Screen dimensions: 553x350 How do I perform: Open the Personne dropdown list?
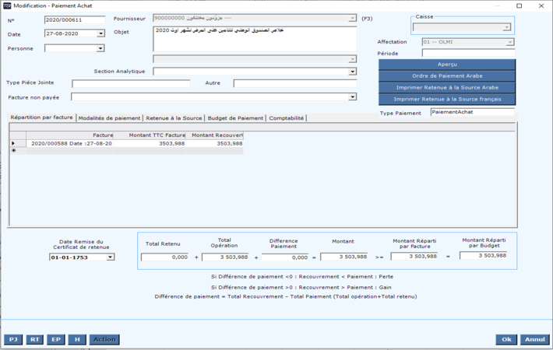click(x=100, y=48)
